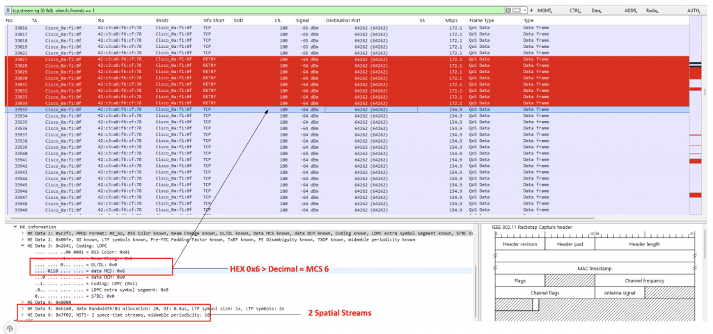Select packet number 33933 row
Image resolution: width=713 pixels, height=334 pixels.
[x=209, y=109]
